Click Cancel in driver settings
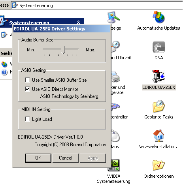The height and width of the screenshot is (186, 183). click(x=66, y=158)
